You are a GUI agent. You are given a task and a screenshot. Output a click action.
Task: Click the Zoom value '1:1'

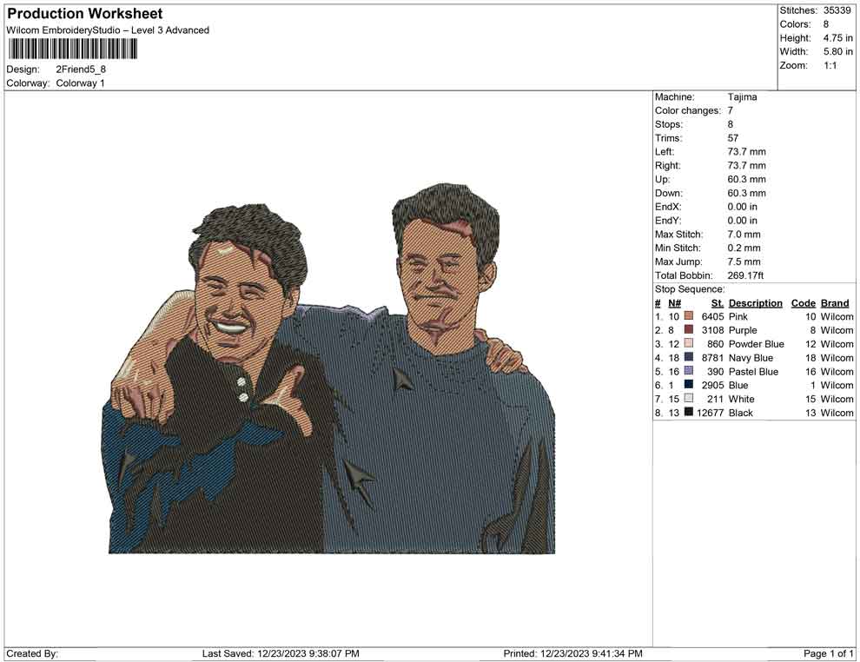[x=830, y=65]
